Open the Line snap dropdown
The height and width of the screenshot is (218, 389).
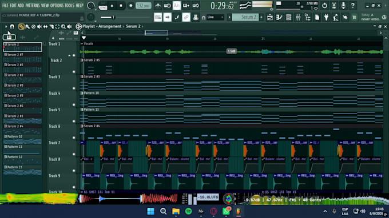pyautogui.click(x=215, y=17)
